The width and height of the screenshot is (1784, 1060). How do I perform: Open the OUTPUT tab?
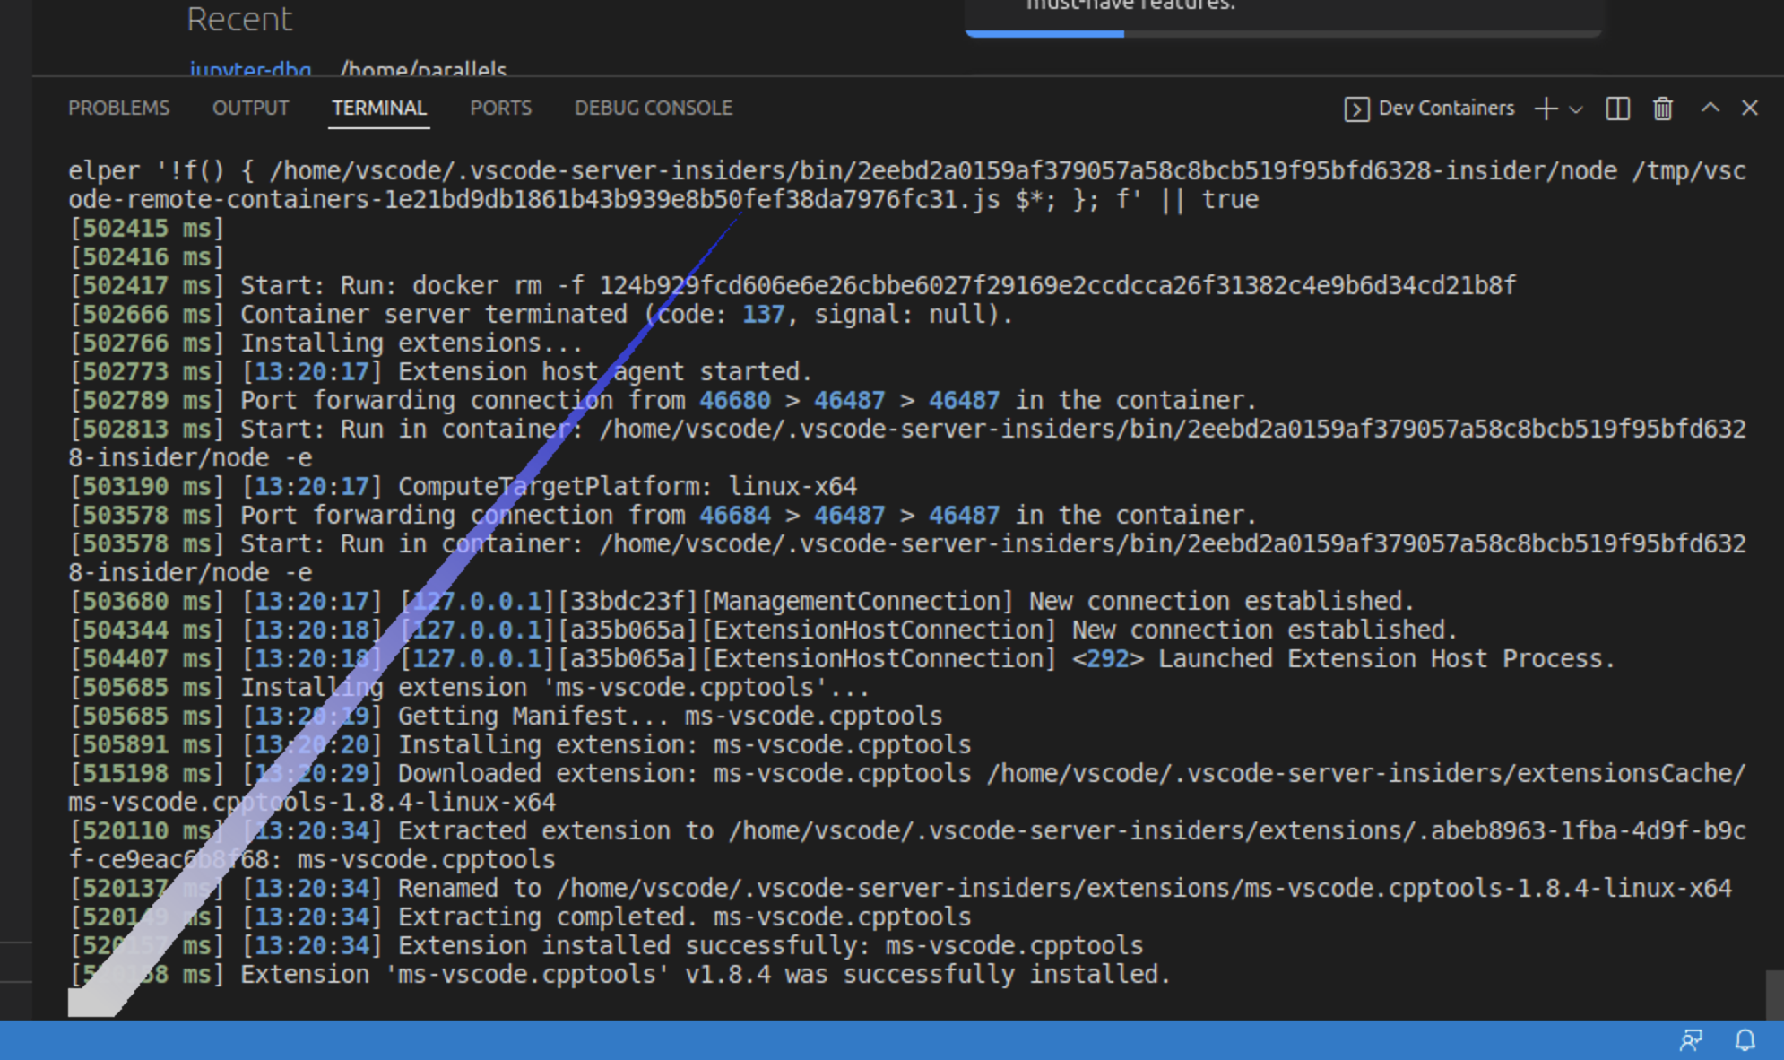250,108
